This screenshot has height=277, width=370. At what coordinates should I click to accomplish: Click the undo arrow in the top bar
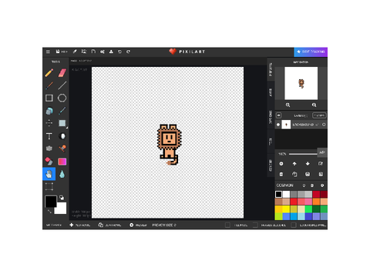click(119, 52)
